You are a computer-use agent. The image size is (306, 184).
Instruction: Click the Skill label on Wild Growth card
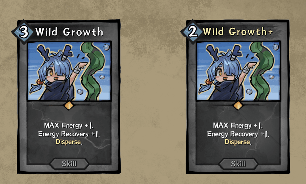coord(69,164)
